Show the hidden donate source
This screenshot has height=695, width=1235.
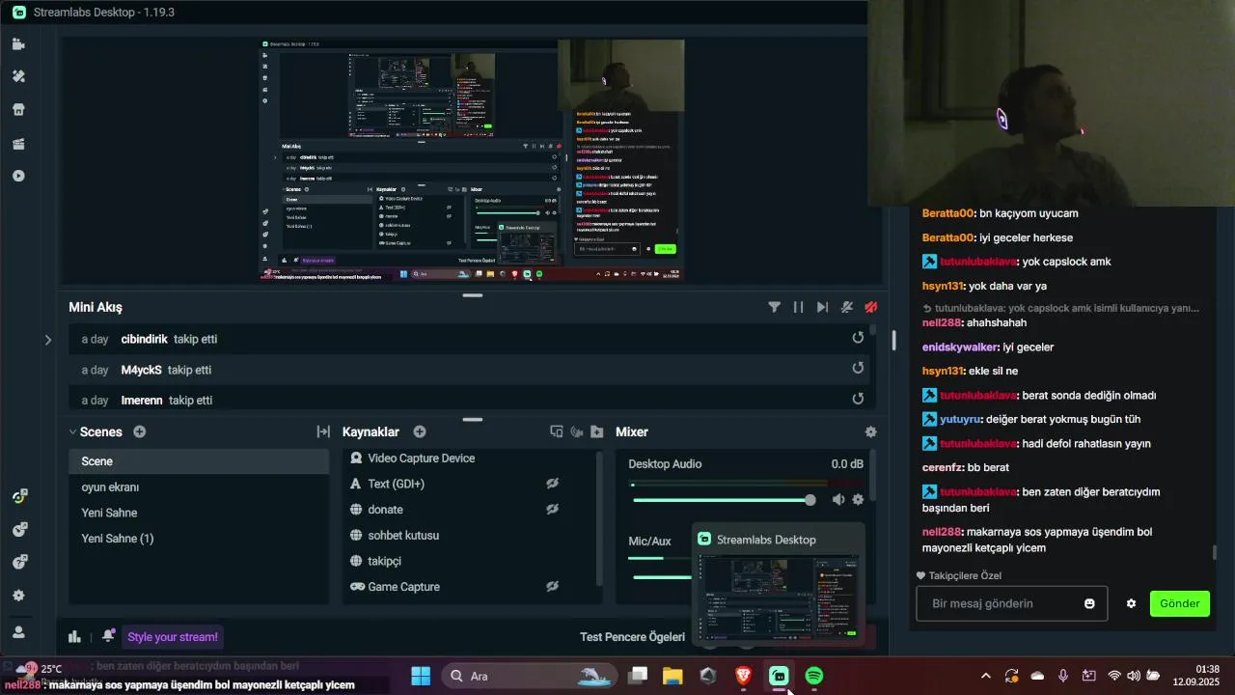[x=552, y=509]
